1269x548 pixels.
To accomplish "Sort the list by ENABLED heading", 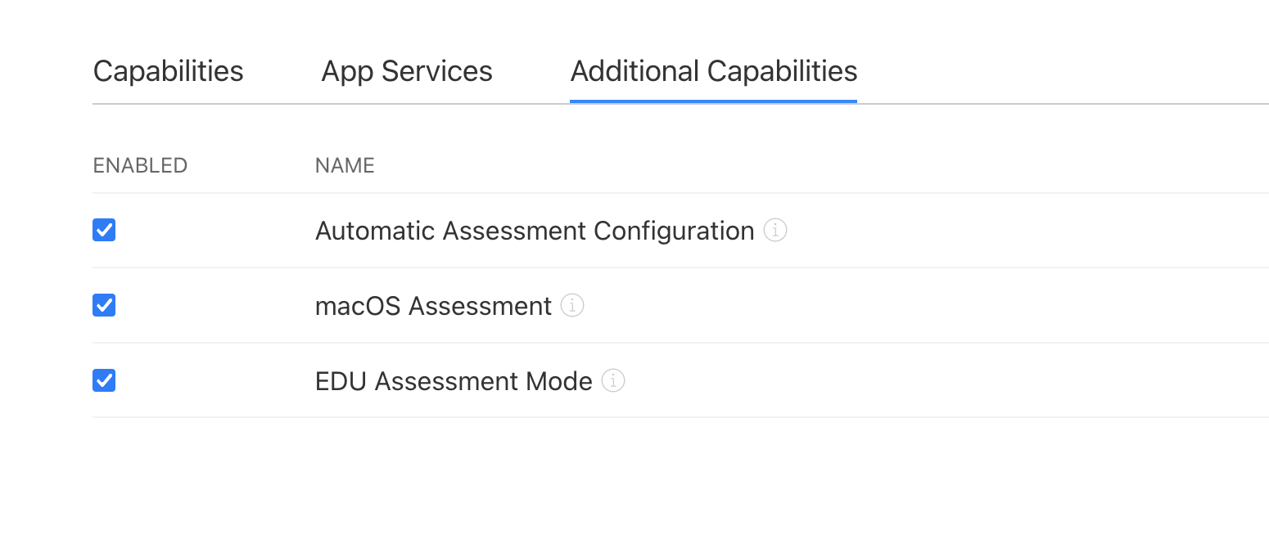I will [140, 166].
